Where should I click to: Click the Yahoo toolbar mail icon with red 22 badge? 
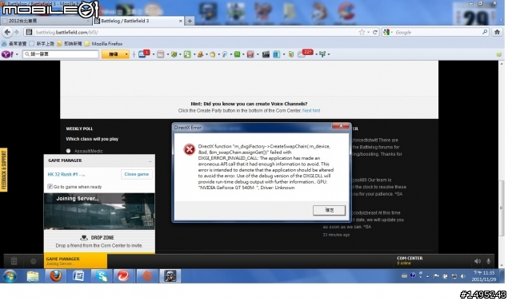point(305,53)
